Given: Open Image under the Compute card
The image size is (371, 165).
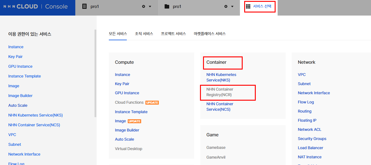Looking at the screenshot, I should pyautogui.click(x=120, y=121).
